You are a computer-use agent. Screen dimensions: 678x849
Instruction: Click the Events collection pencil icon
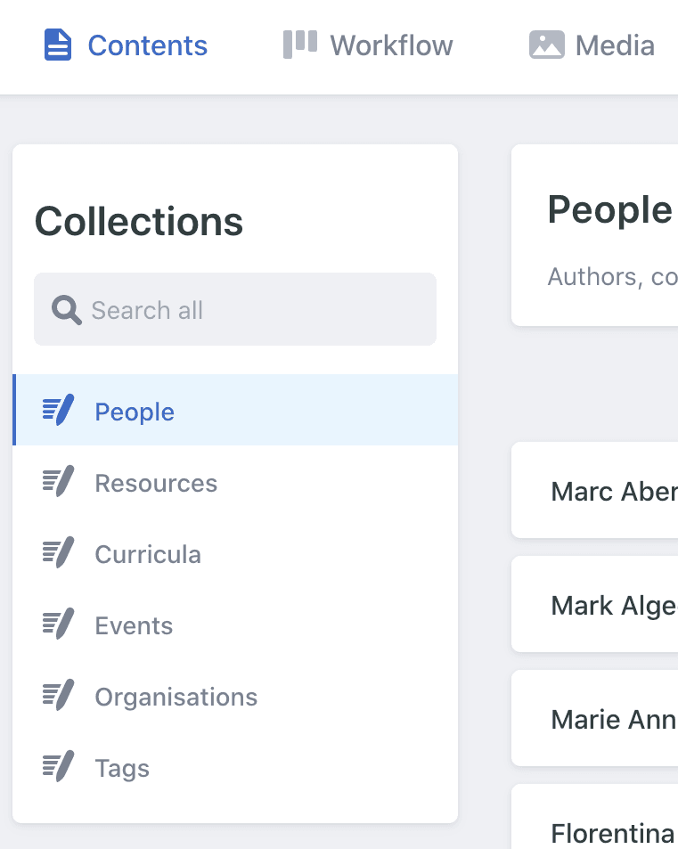[x=59, y=625]
